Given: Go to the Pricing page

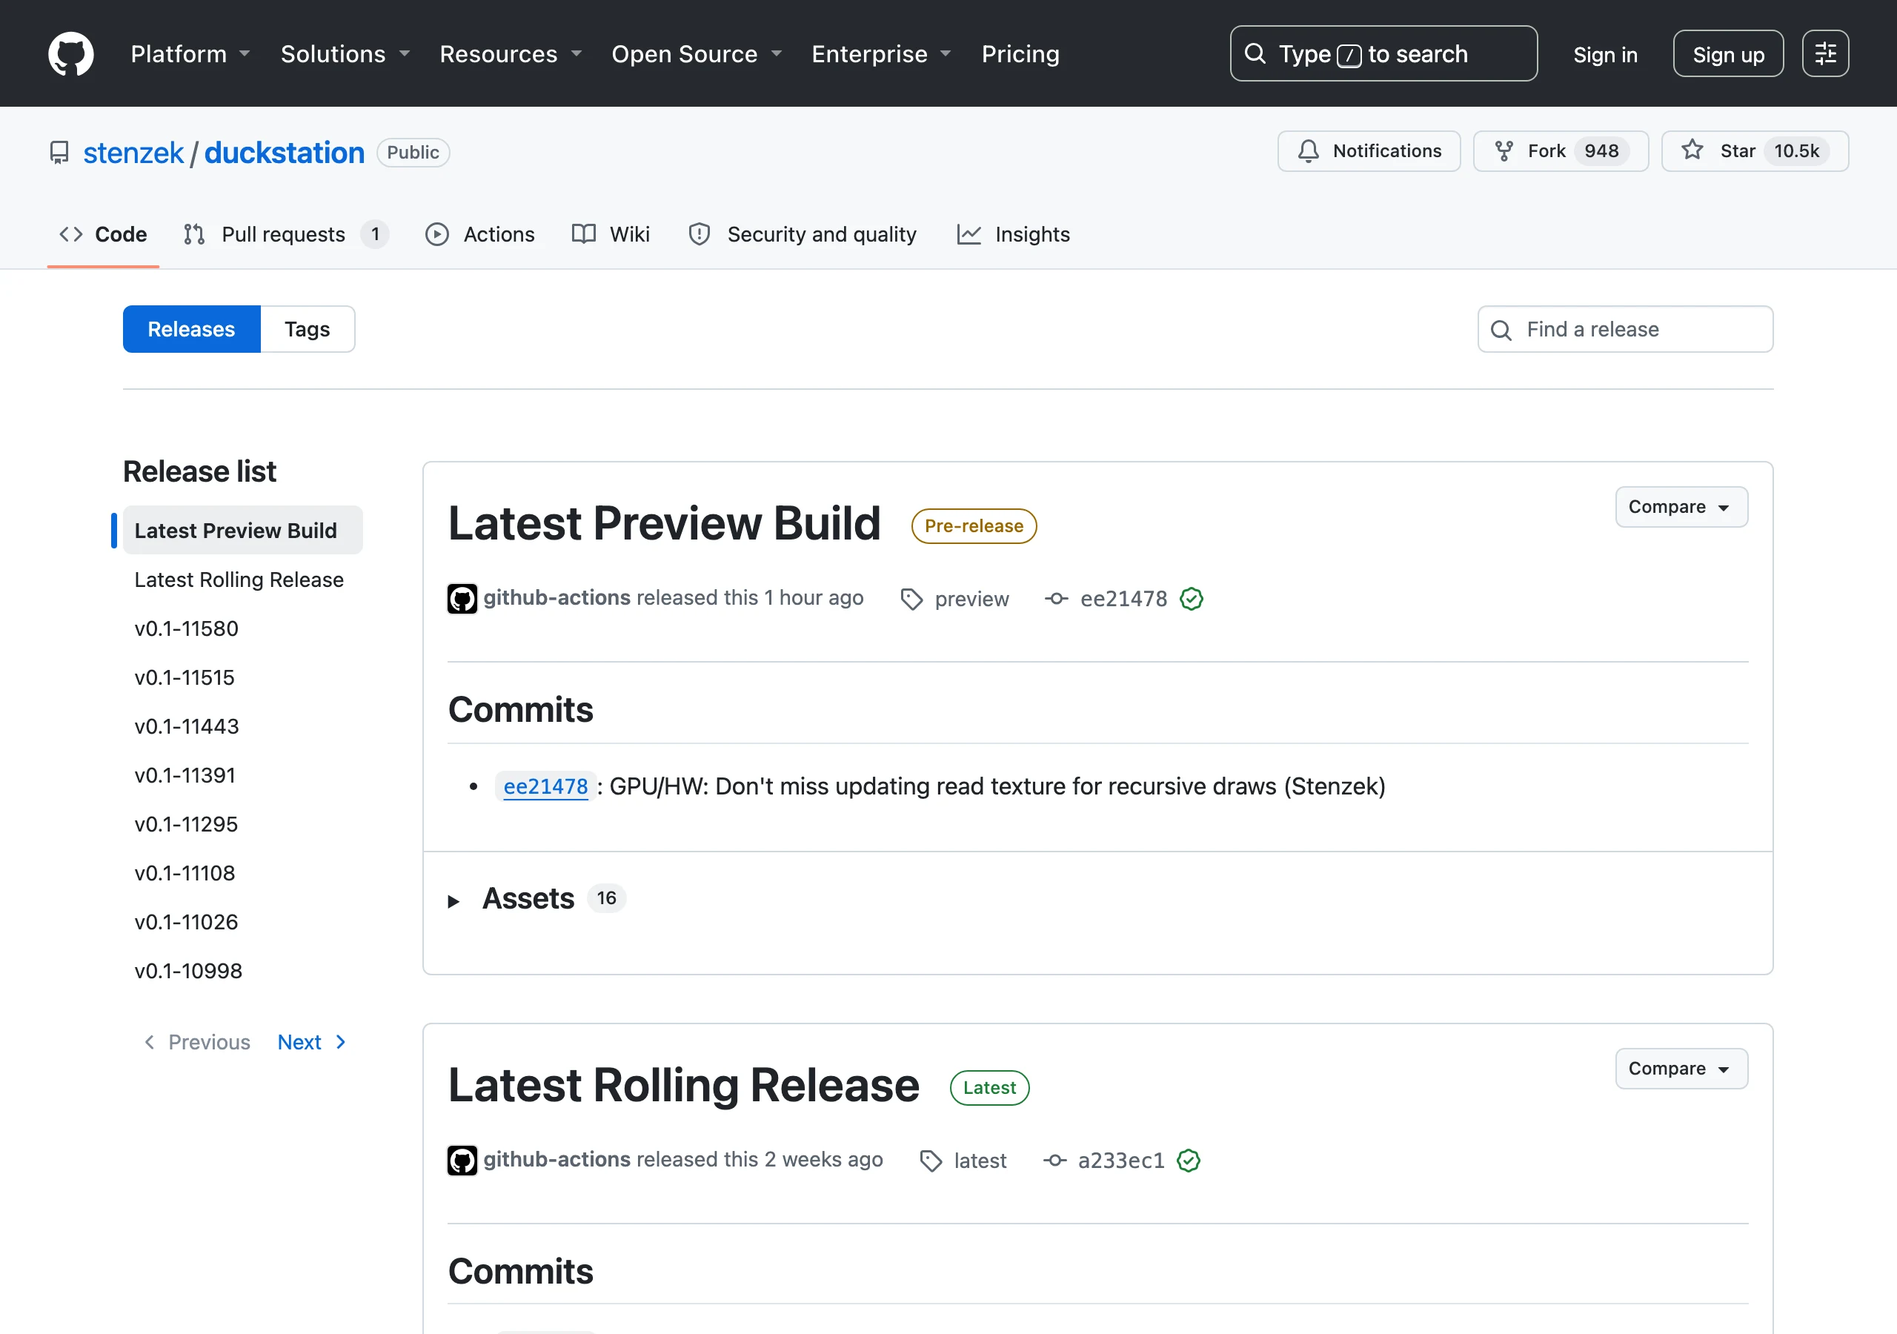Looking at the screenshot, I should click(x=1020, y=53).
